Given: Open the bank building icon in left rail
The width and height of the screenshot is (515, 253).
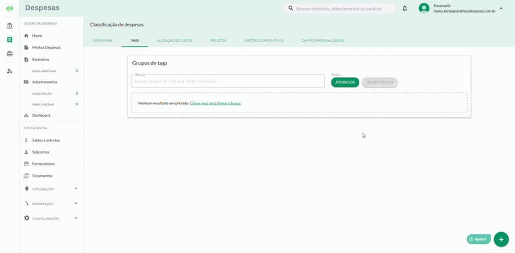Looking at the screenshot, I should (10, 26).
